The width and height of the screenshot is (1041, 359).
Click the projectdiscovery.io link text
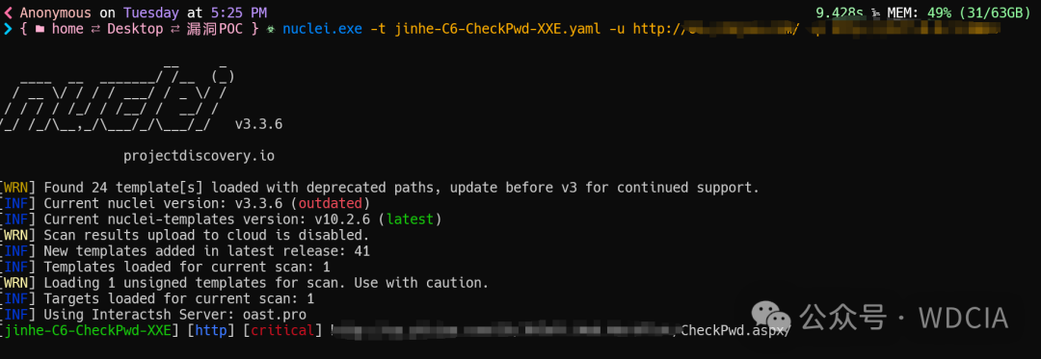click(199, 156)
